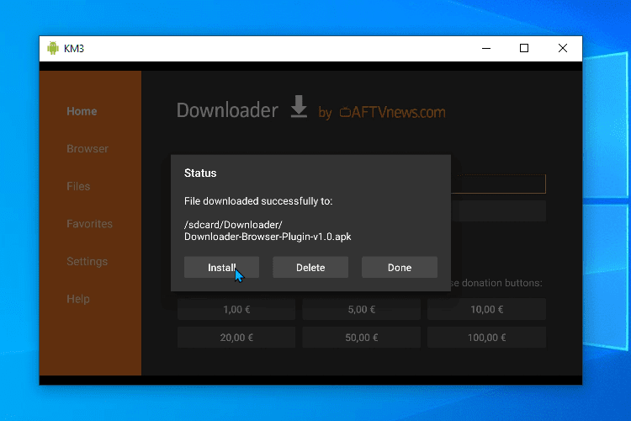Open the Settings sidebar item
The width and height of the screenshot is (631, 421).
(x=87, y=262)
